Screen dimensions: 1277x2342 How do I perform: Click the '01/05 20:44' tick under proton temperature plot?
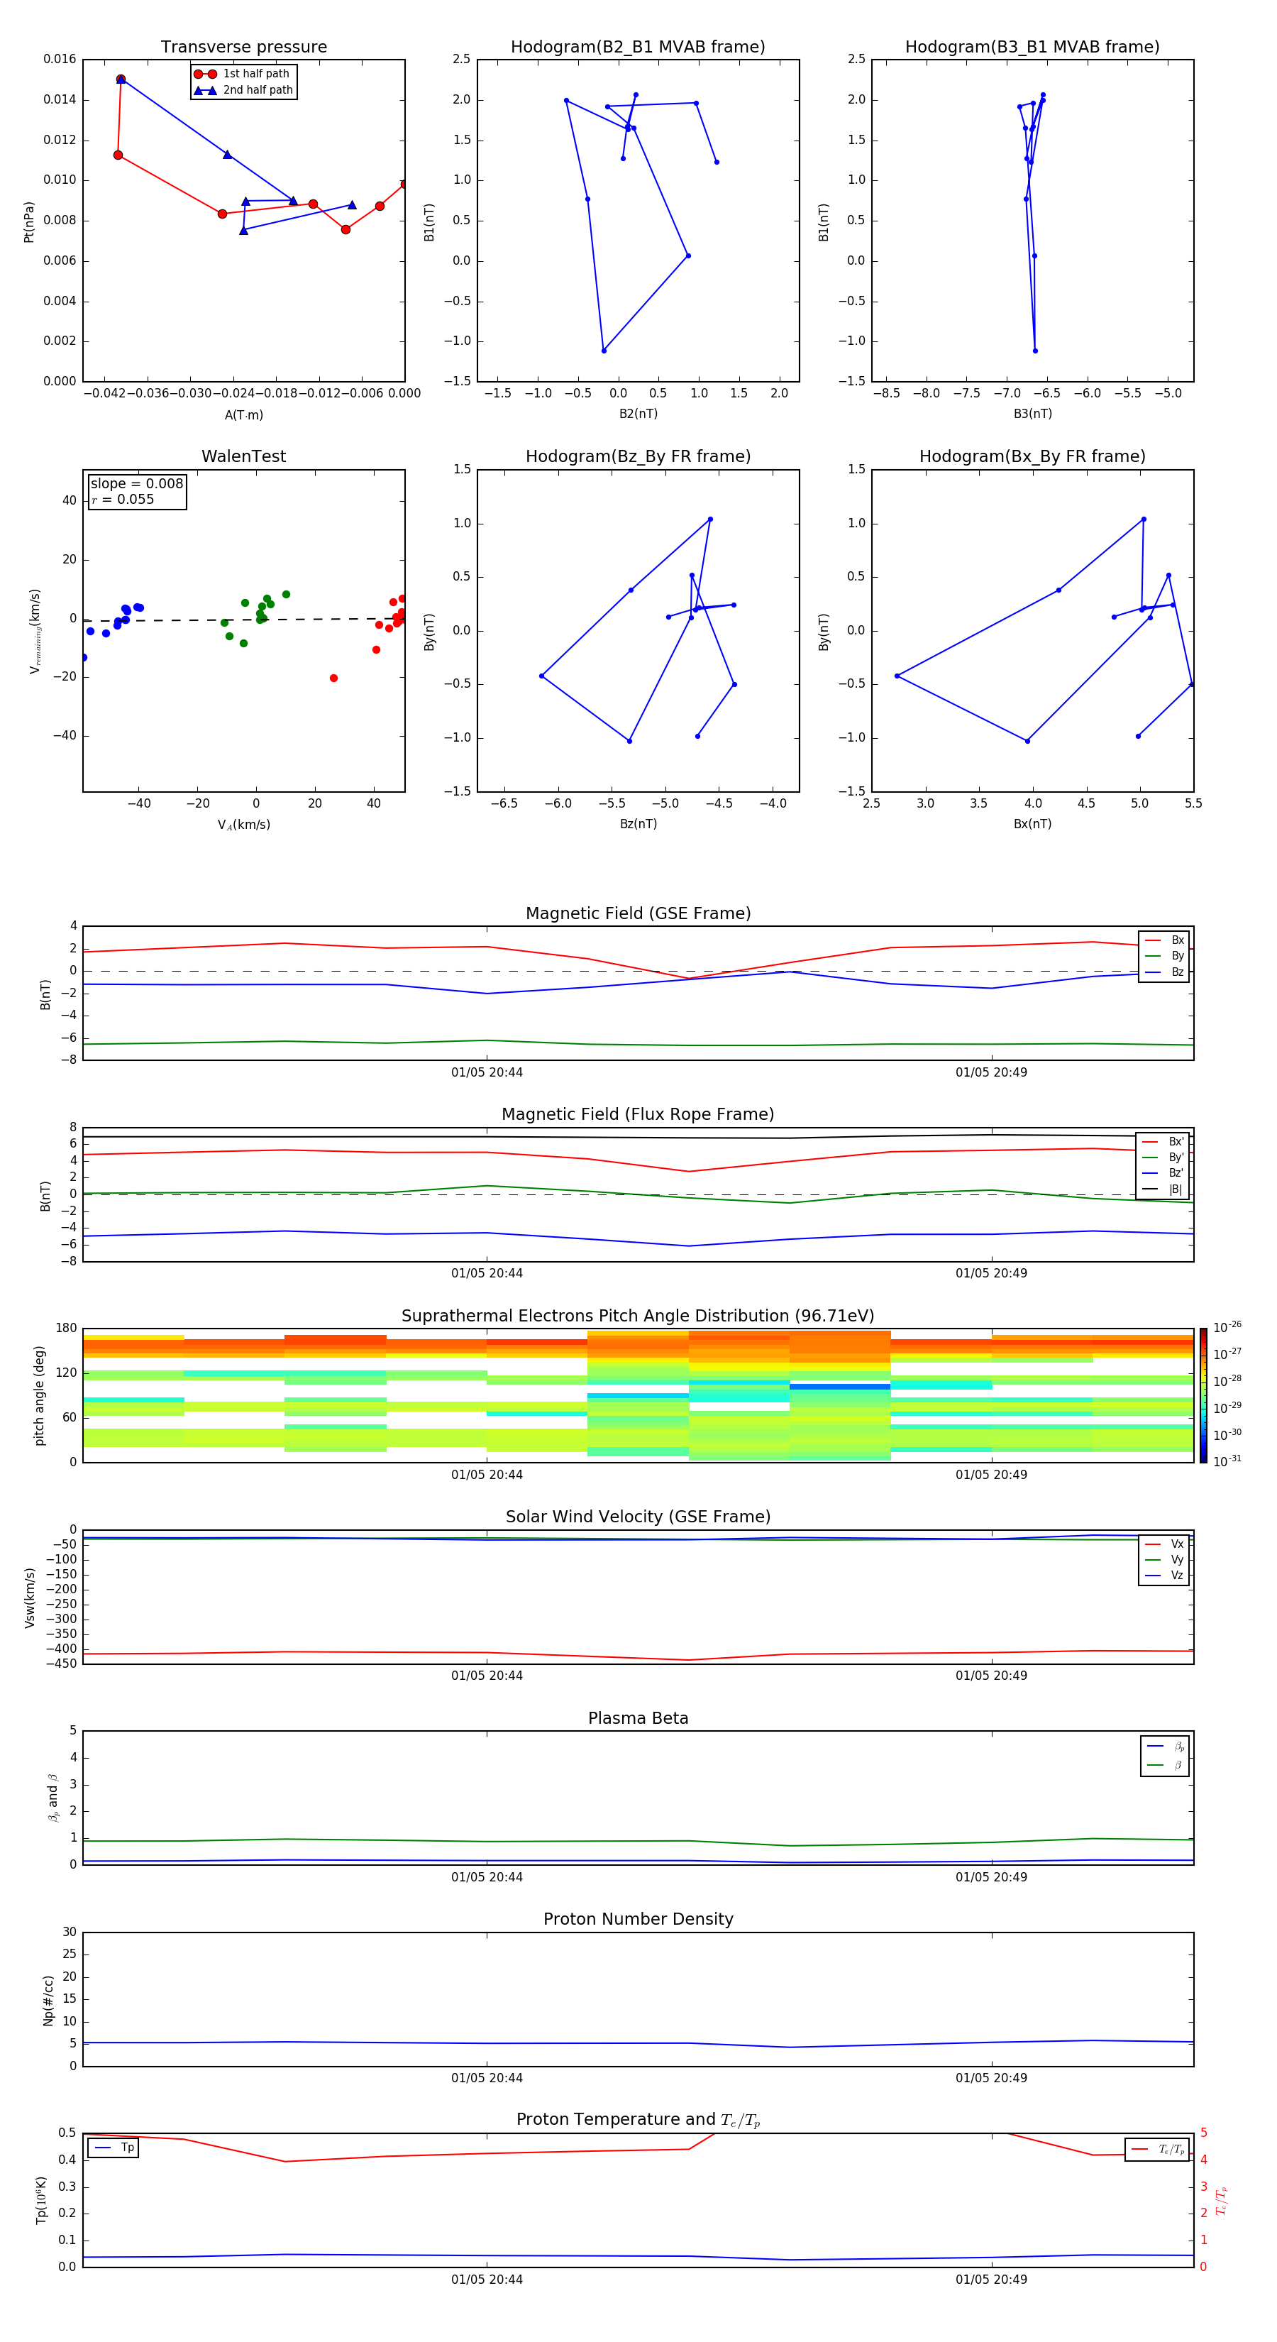487,2280
